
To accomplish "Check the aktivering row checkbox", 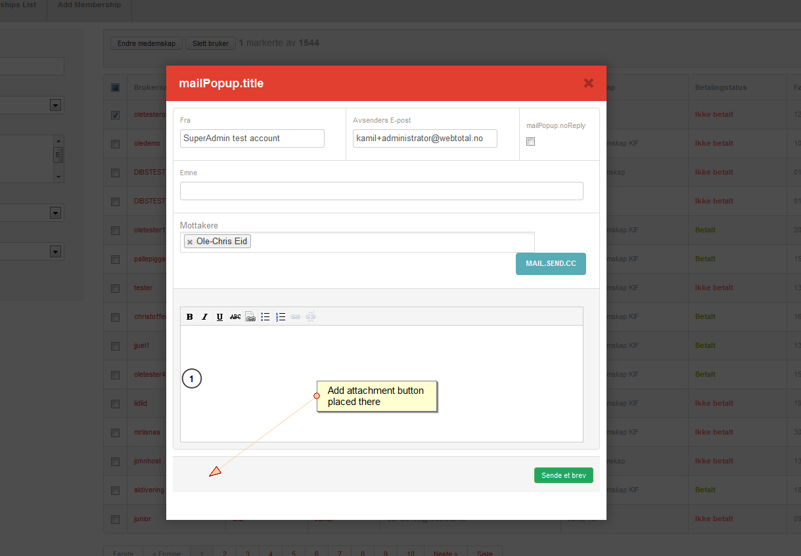I will (116, 490).
